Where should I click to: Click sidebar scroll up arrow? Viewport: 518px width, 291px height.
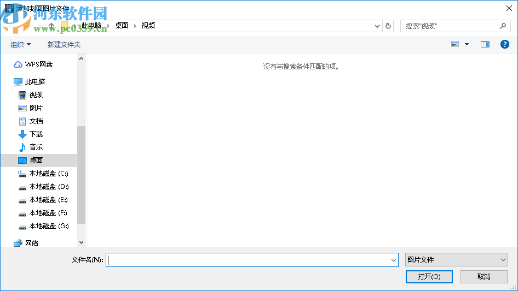point(81,58)
